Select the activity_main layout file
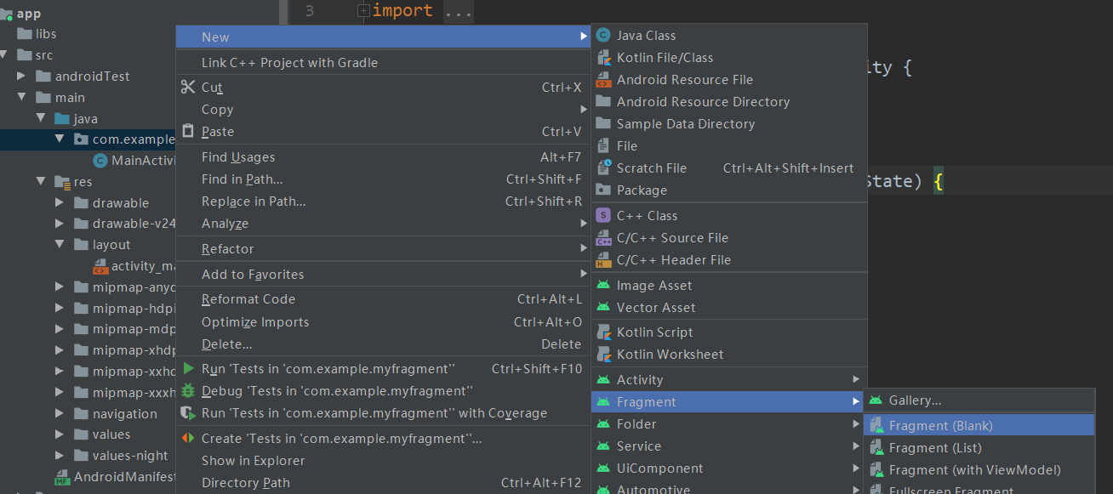Image resolution: width=1113 pixels, height=494 pixels. coord(143,266)
